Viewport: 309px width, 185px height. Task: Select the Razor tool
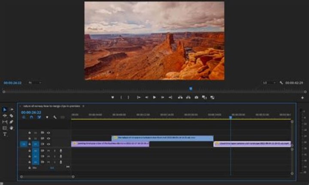point(11,116)
